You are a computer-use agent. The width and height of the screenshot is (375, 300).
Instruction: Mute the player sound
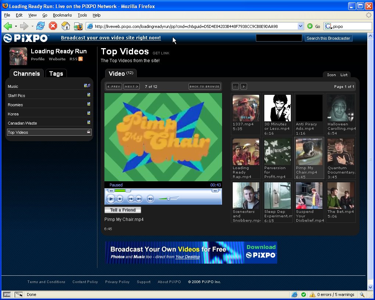pyautogui.click(x=150, y=199)
